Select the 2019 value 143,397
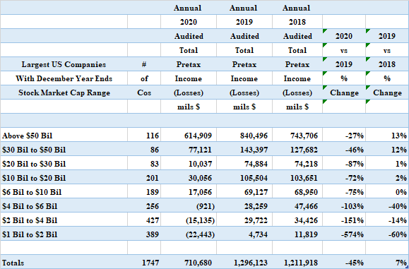Screen dimensions: 409x269 pyautogui.click(x=254, y=150)
